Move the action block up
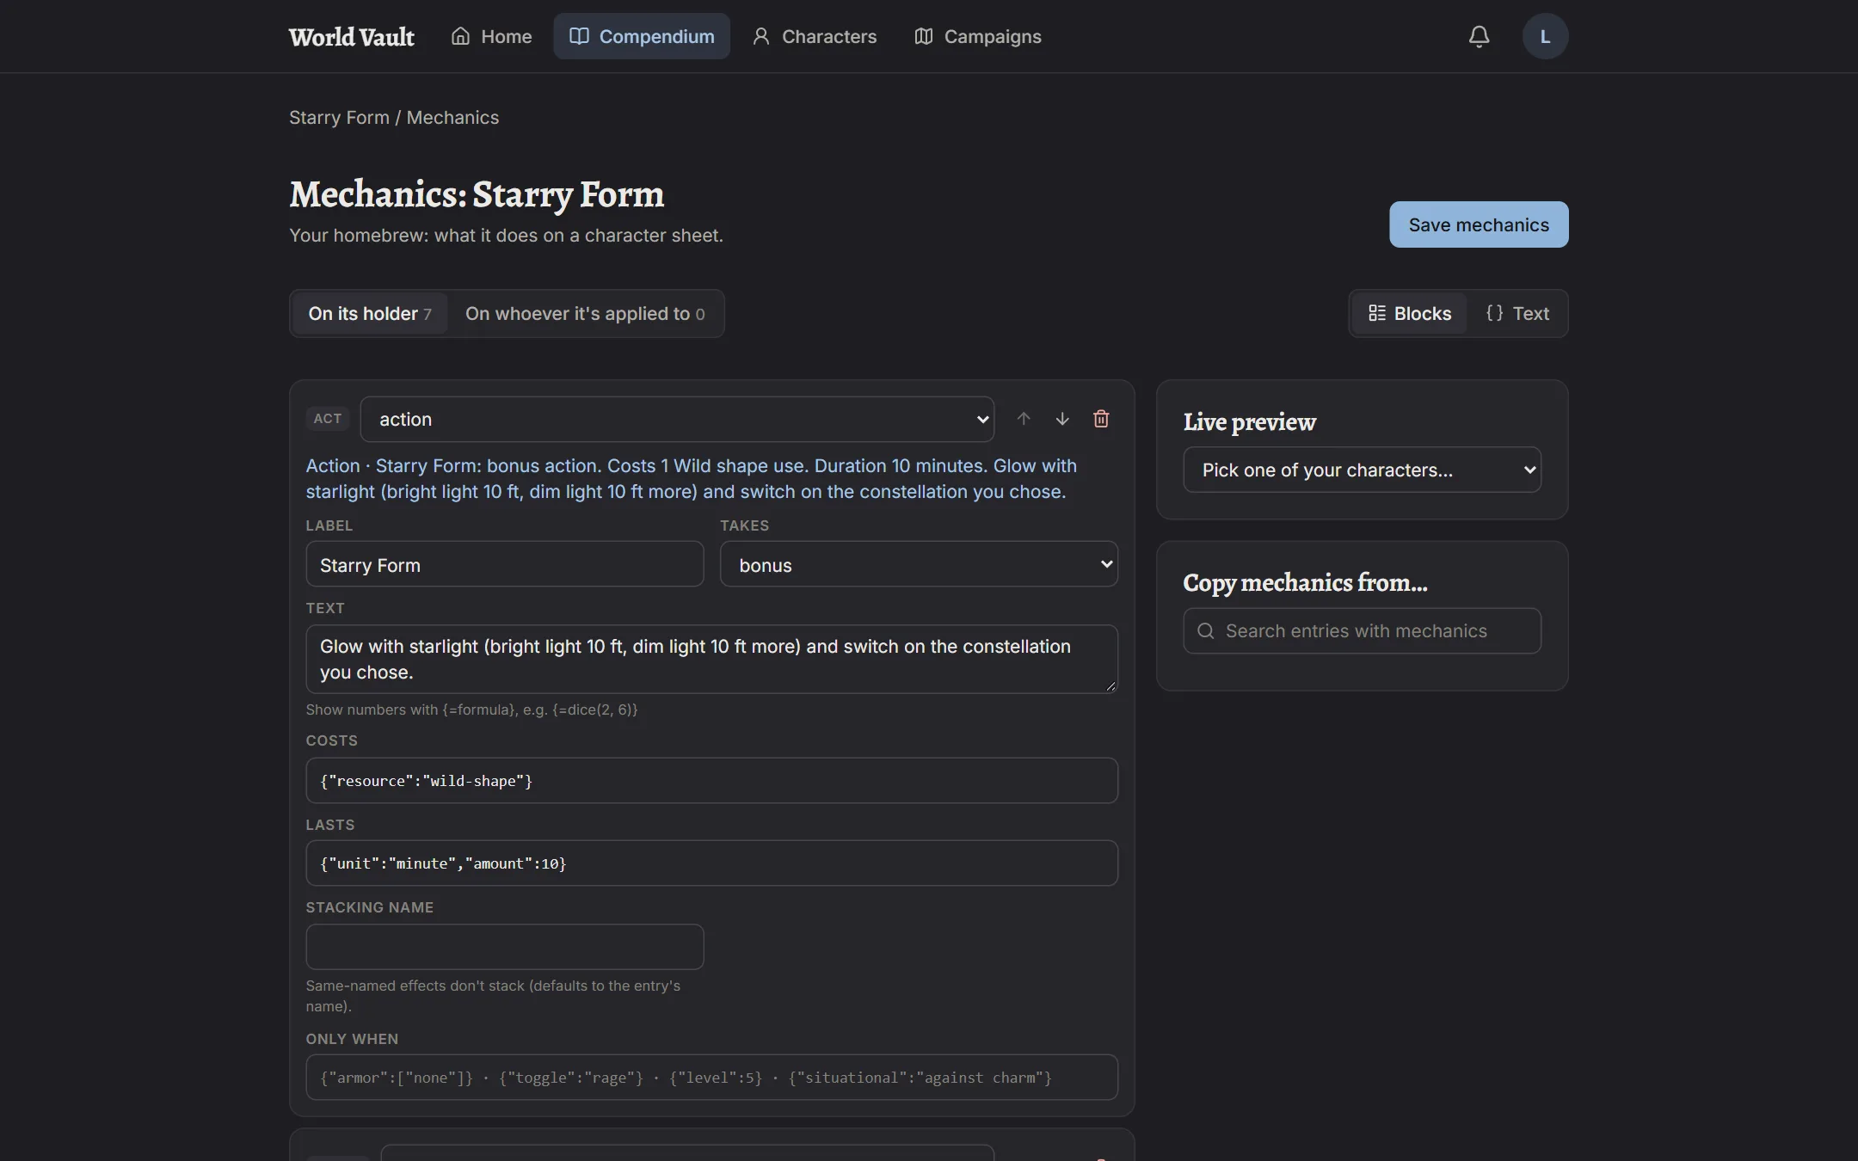This screenshot has height=1161, width=1858. (1023, 419)
